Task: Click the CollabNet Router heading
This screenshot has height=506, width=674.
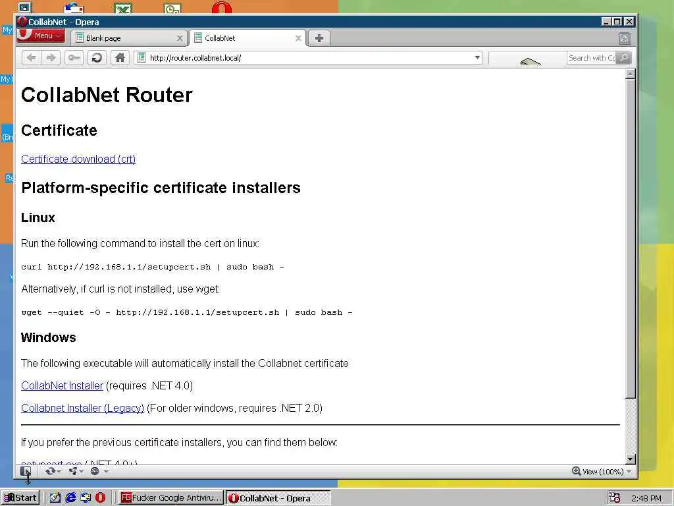Action: point(107,95)
